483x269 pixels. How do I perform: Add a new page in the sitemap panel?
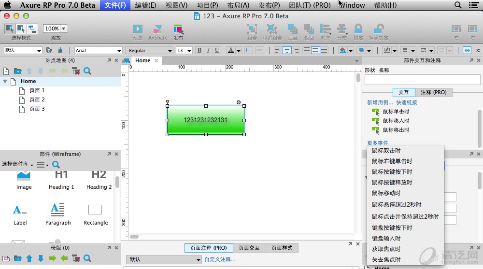pyautogui.click(x=6, y=71)
